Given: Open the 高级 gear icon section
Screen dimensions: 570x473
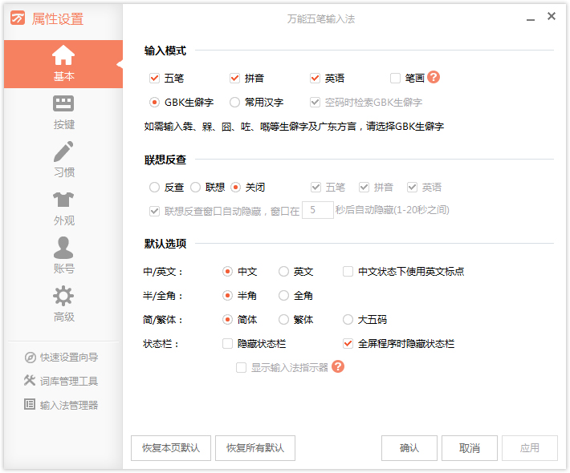Looking at the screenshot, I should pos(63,304).
